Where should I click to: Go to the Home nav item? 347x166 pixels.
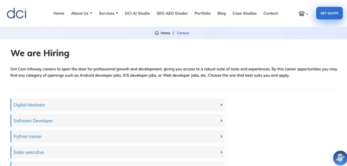(59, 13)
